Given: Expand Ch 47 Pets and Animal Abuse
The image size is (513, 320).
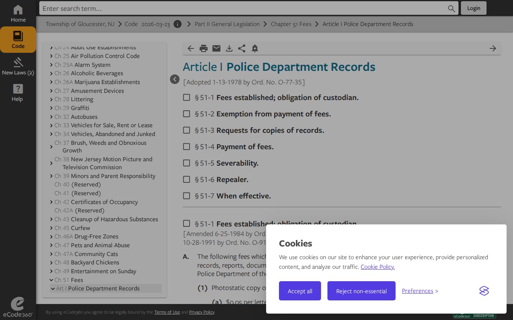Looking at the screenshot, I should [51, 245].
